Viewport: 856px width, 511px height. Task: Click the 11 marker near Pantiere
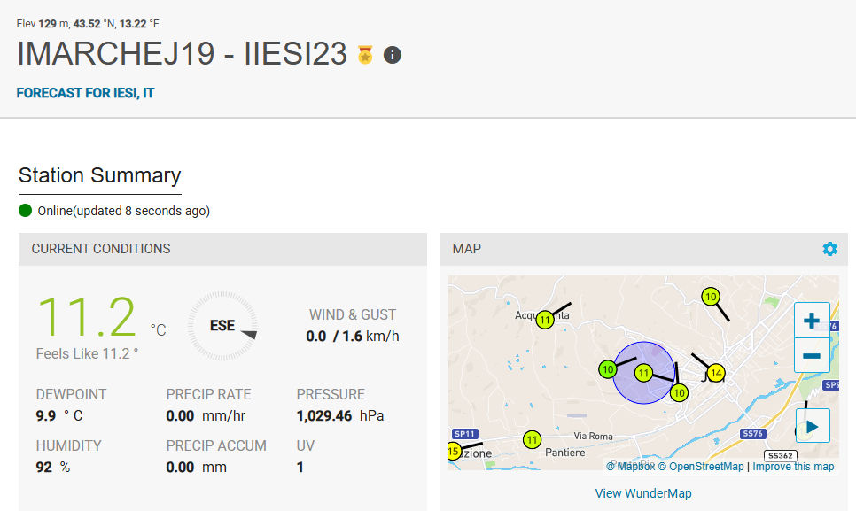[x=532, y=439]
